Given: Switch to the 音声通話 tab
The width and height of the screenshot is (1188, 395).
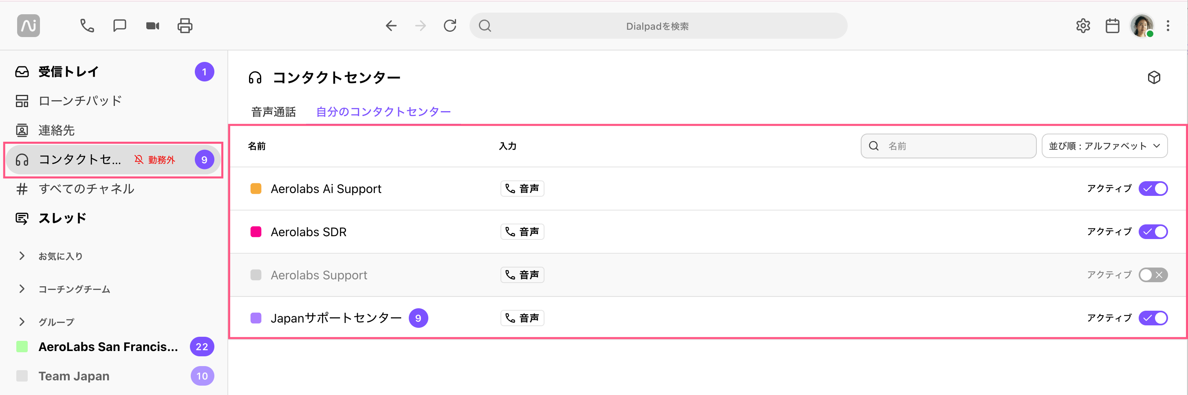Looking at the screenshot, I should coord(273,112).
